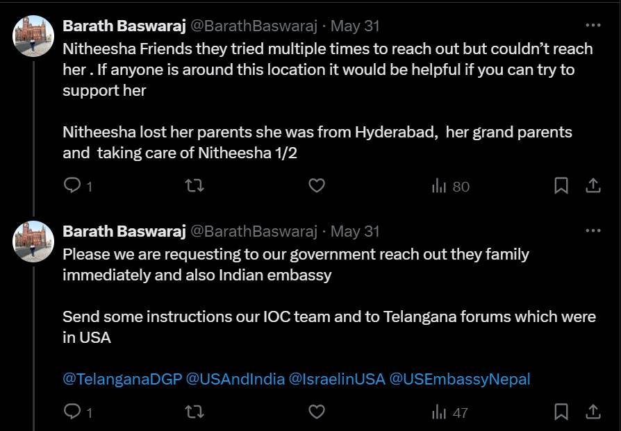The width and height of the screenshot is (621, 431).
Task: Retweet the second tweet about government
Action: [x=194, y=412]
